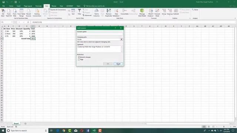Toggle the Hide checkbox

pos(79,59)
